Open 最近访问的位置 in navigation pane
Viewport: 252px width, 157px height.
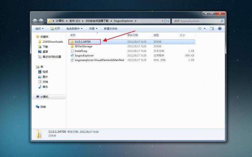click(x=50, y=57)
